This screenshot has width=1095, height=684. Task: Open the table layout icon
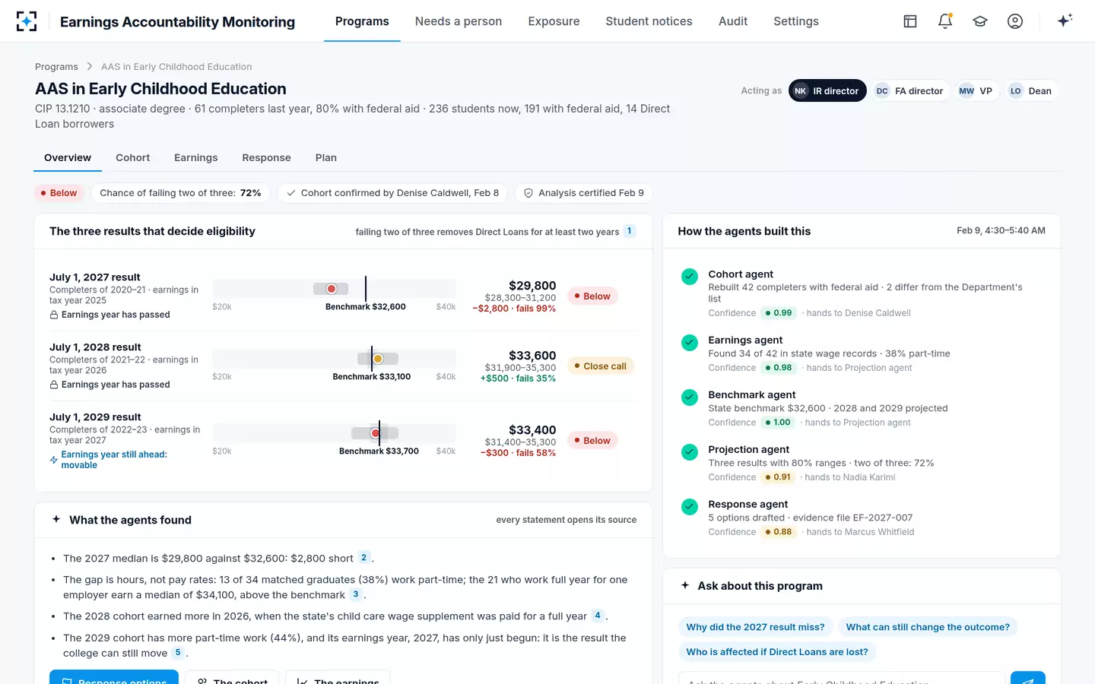click(910, 21)
